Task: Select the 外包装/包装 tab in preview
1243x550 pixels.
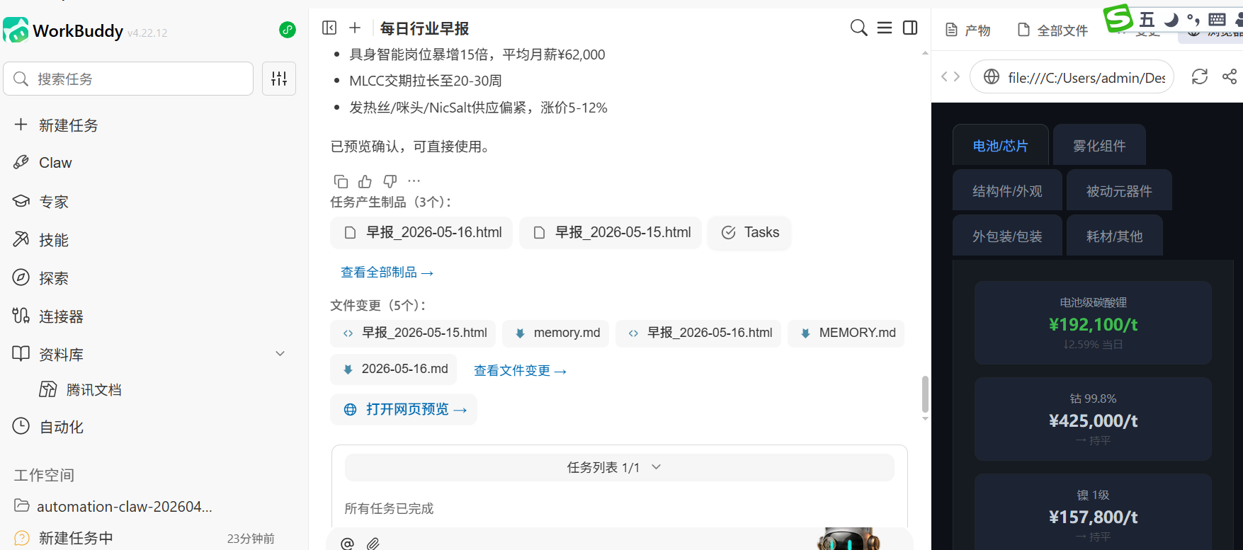Action: tap(1007, 236)
